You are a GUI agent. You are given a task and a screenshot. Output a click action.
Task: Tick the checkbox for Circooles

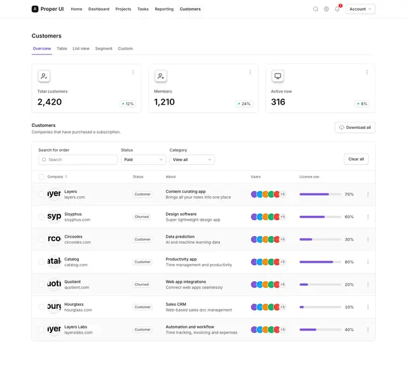(41, 239)
